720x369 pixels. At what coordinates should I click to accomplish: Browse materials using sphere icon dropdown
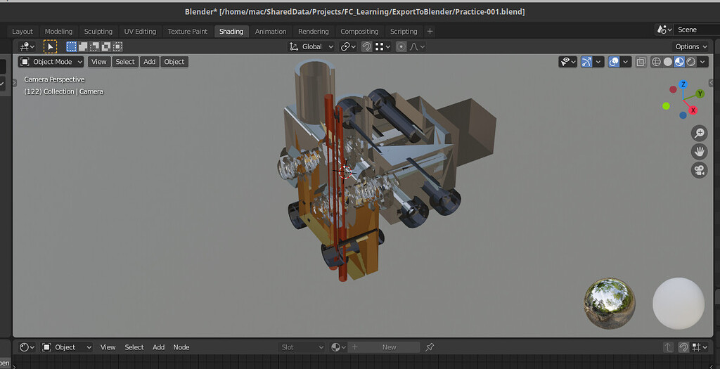click(x=338, y=347)
